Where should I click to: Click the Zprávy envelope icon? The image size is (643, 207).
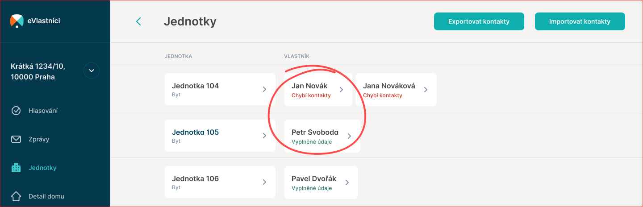[x=16, y=139]
